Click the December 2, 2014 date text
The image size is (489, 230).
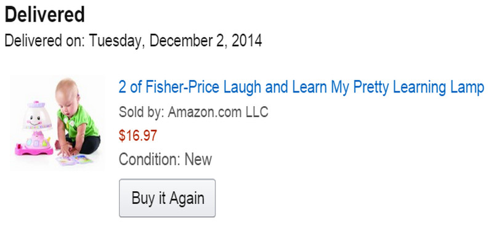point(206,41)
